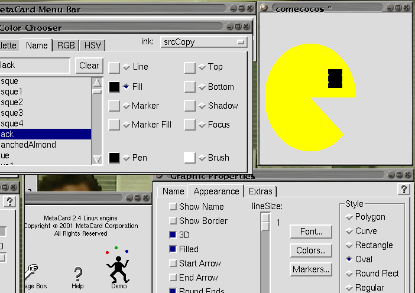Enable the Show Border checkbox
Viewport: 415px width, 293px height.
(x=173, y=221)
